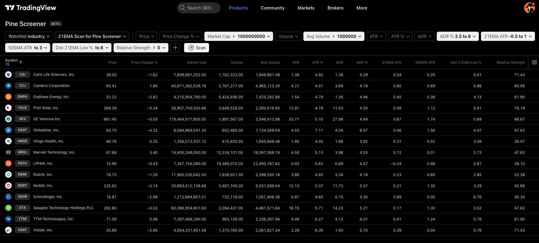539x243 pixels.
Task: Click the Caris Life Sciences logo icon
Action: 8,75
